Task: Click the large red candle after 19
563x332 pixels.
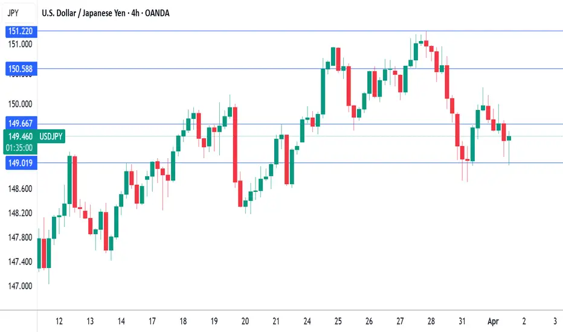Action: (x=235, y=144)
